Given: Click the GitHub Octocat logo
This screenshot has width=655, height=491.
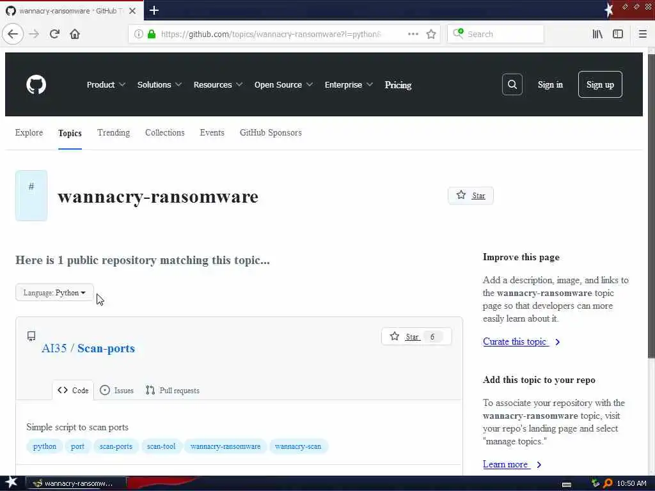Looking at the screenshot, I should coord(36,85).
